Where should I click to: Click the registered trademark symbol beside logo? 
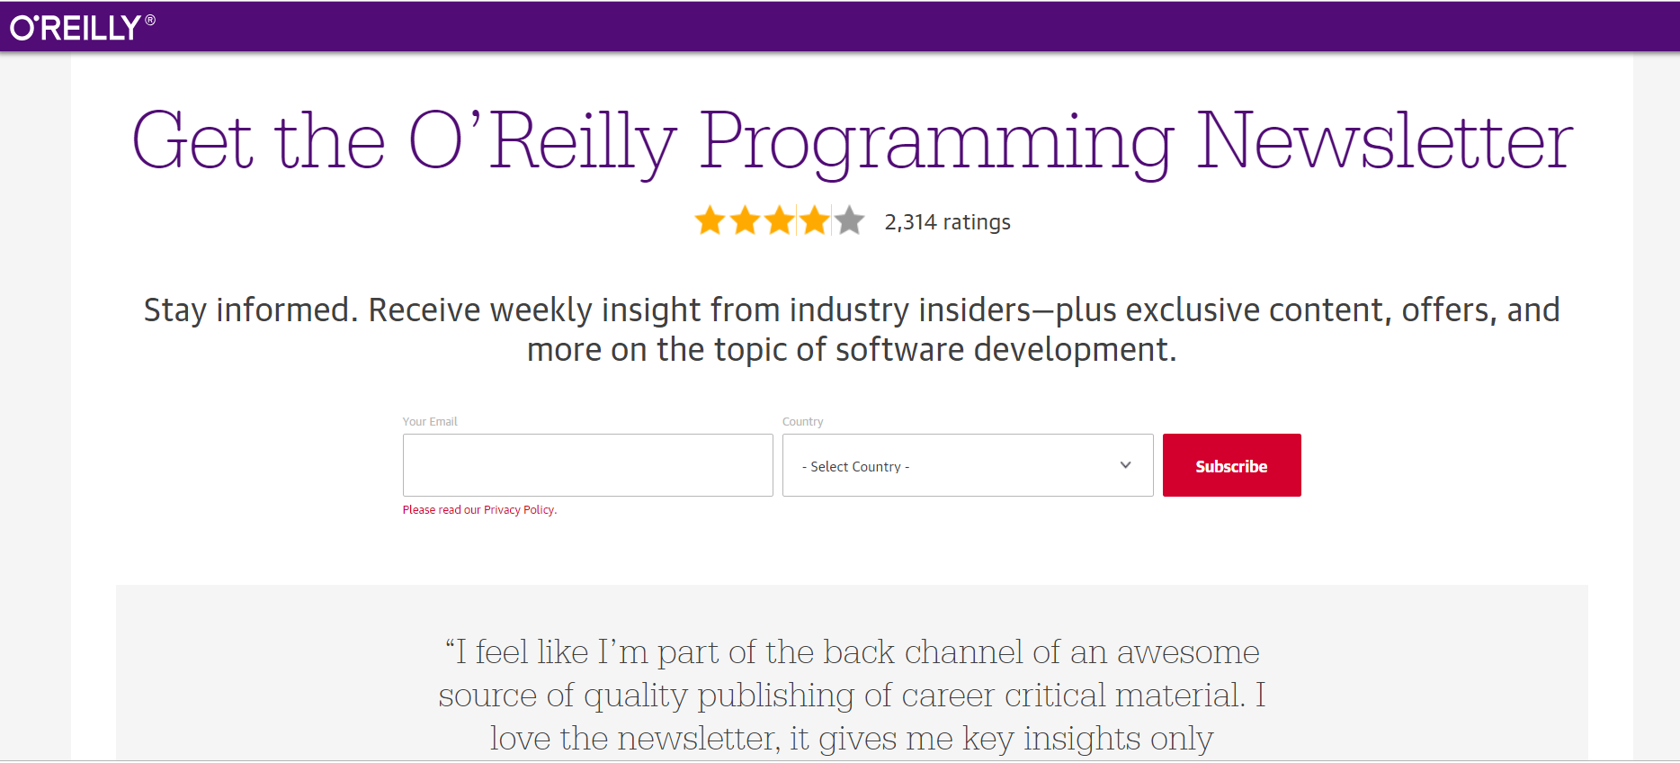tap(150, 20)
